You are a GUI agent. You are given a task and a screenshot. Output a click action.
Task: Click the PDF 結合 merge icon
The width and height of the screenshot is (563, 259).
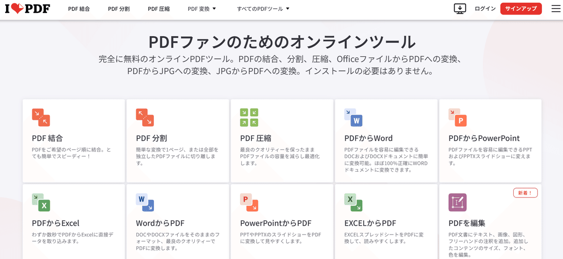41,118
